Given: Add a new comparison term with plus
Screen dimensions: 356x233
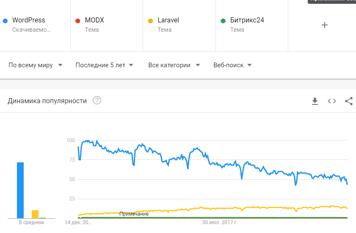Looking at the screenshot, I should click(325, 25).
